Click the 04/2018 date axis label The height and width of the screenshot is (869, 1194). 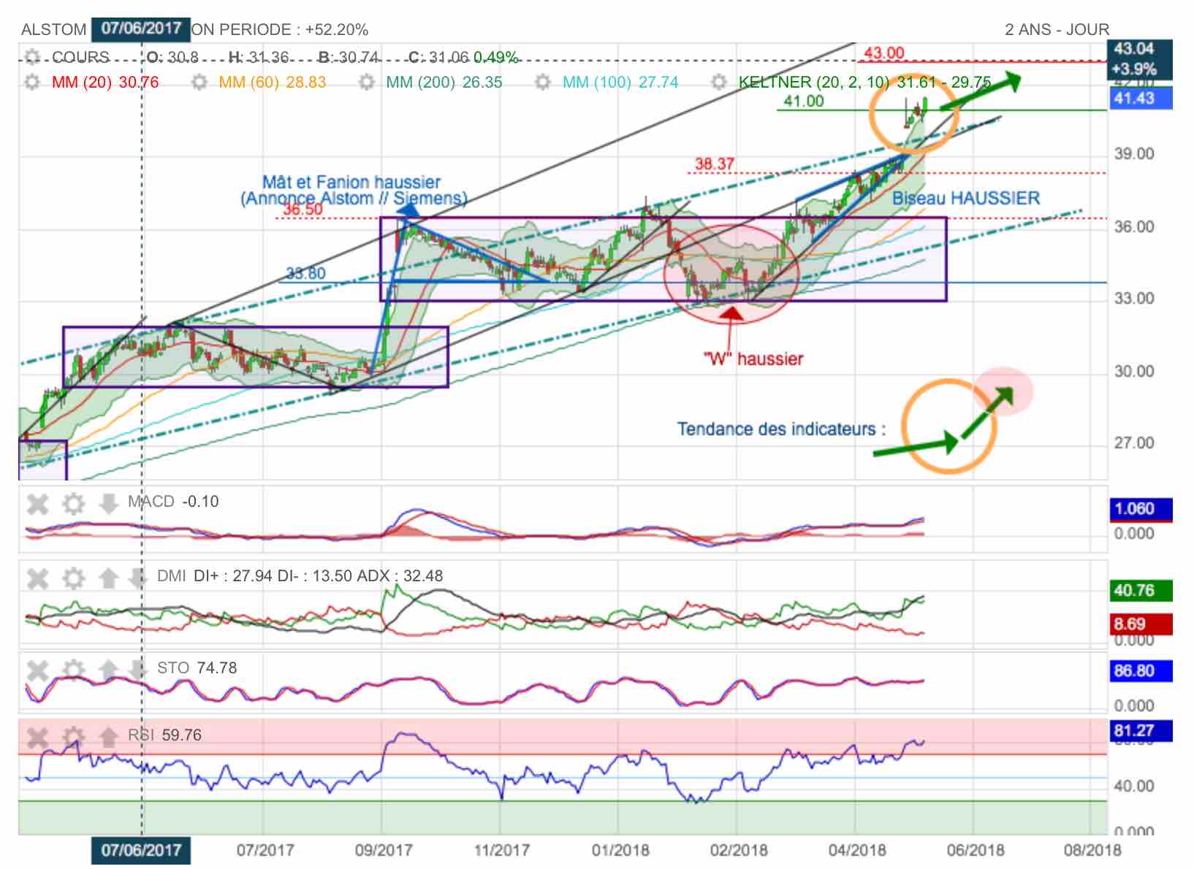click(856, 851)
